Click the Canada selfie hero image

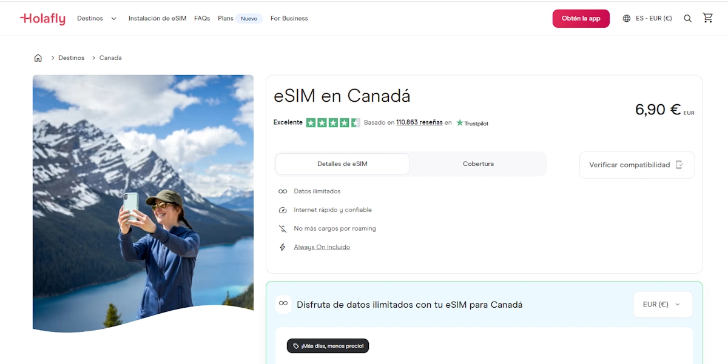point(143,203)
